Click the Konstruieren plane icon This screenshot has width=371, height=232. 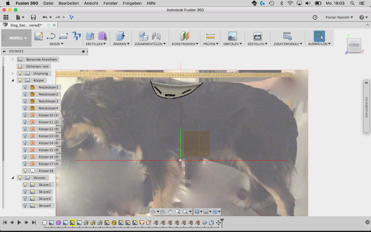click(x=185, y=36)
